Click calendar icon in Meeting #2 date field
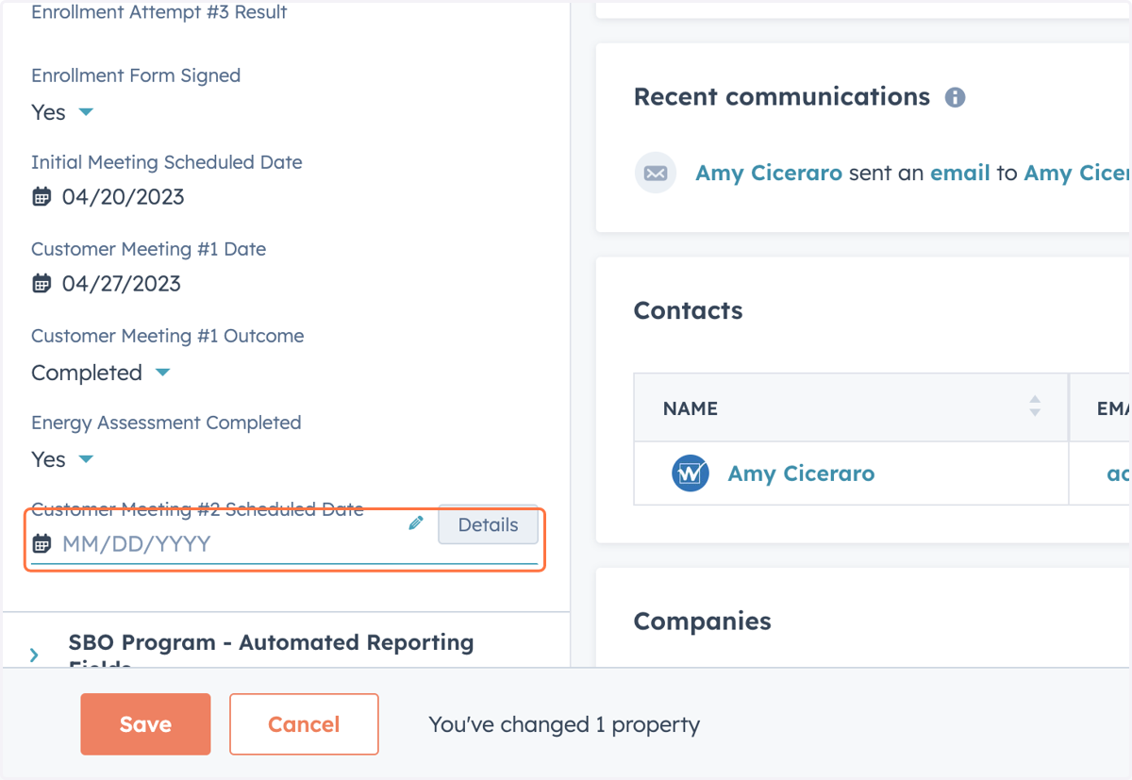1132x780 pixels. 42,543
